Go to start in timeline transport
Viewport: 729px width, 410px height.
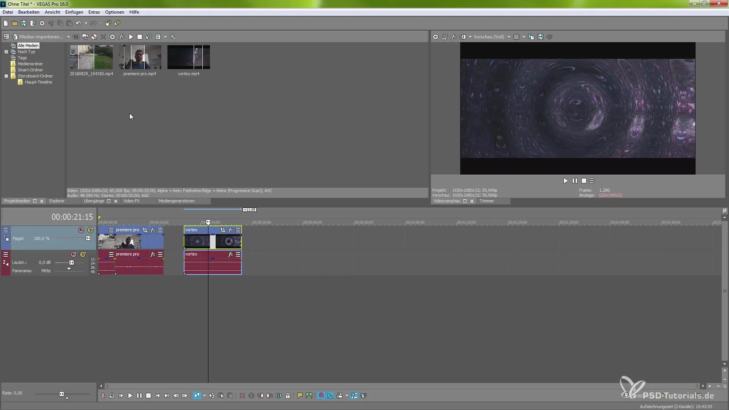158,396
